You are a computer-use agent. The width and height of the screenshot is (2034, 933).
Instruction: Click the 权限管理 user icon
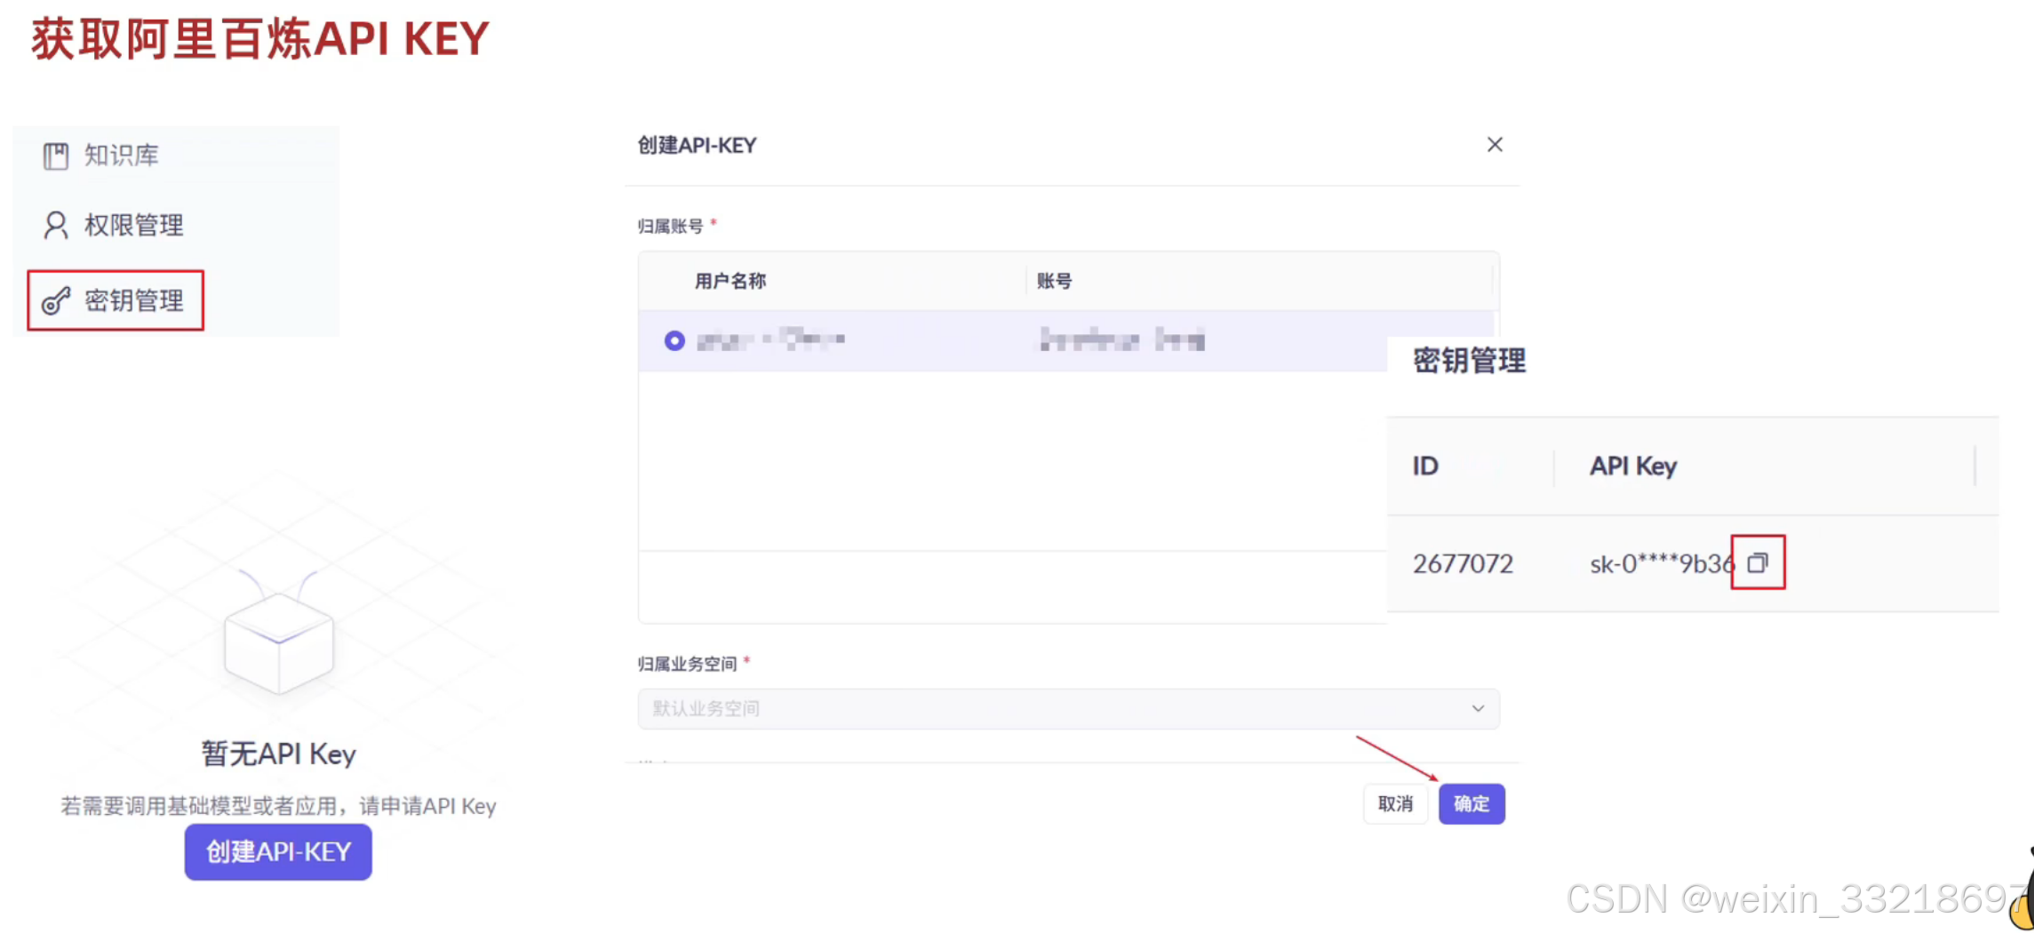coord(56,226)
